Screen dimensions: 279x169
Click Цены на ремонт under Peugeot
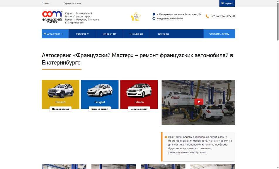[x=100, y=109]
